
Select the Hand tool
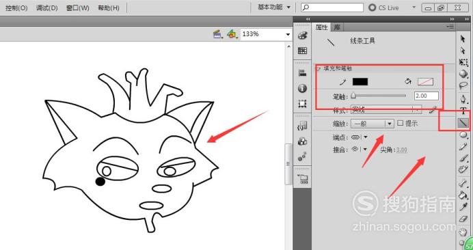[463, 232]
